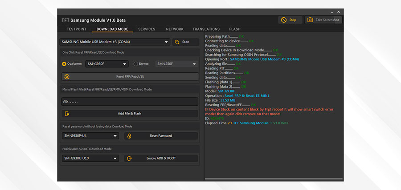Image resolution: width=401 pixels, height=190 pixels.
Task: Click the Reset FRP/React/EE refresh icon
Action: click(x=67, y=77)
